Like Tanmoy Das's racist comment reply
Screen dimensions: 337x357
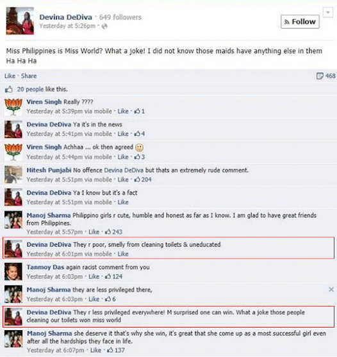(x=94, y=276)
